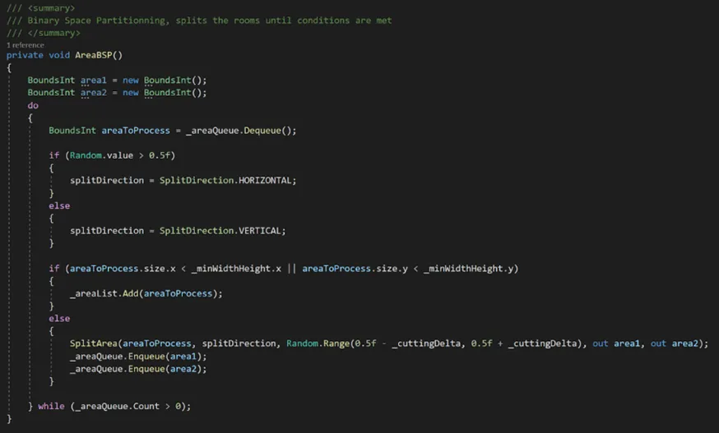Click _areaQueue.Enqueue(area1) line
719x433 pixels.
pos(138,357)
